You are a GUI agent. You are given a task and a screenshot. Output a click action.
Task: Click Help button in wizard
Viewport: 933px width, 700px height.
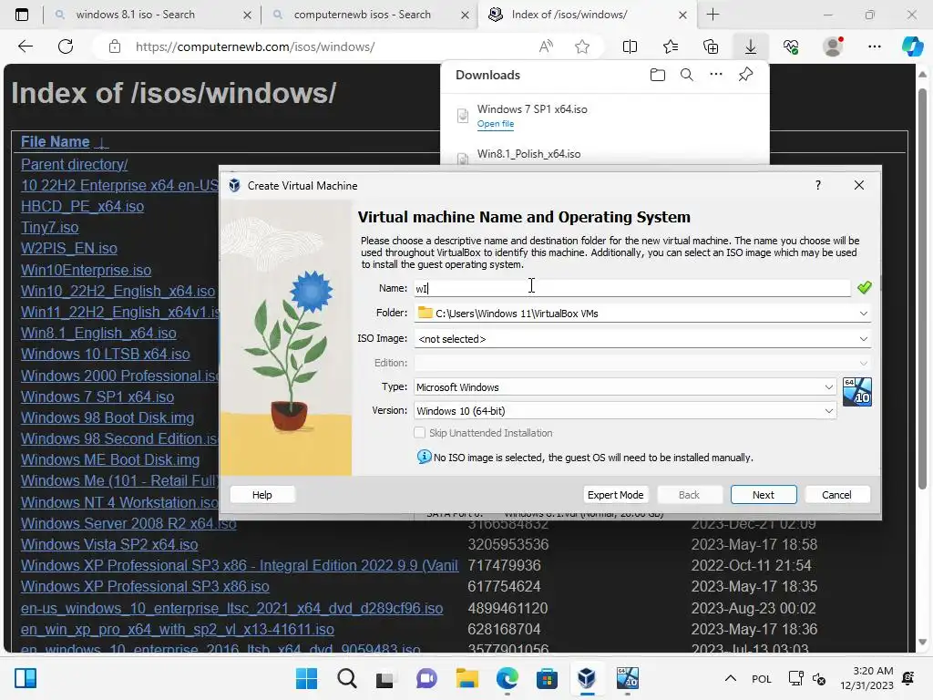pos(261,495)
